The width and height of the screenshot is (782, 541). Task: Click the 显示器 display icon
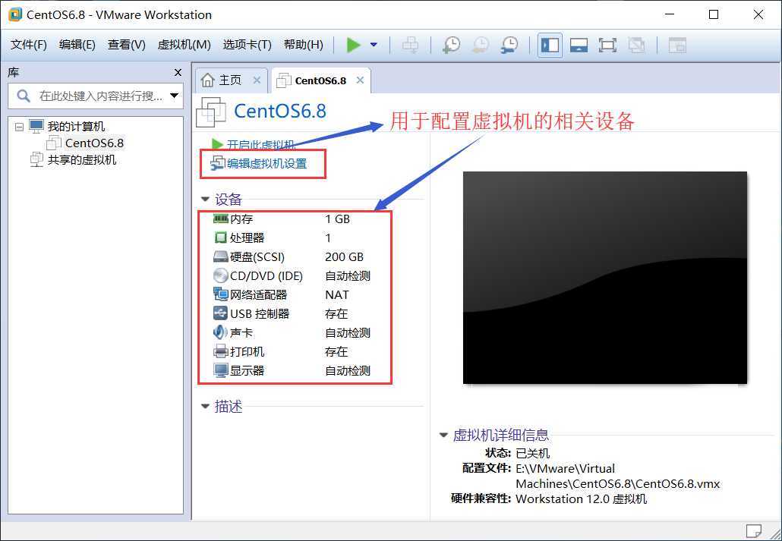220,370
